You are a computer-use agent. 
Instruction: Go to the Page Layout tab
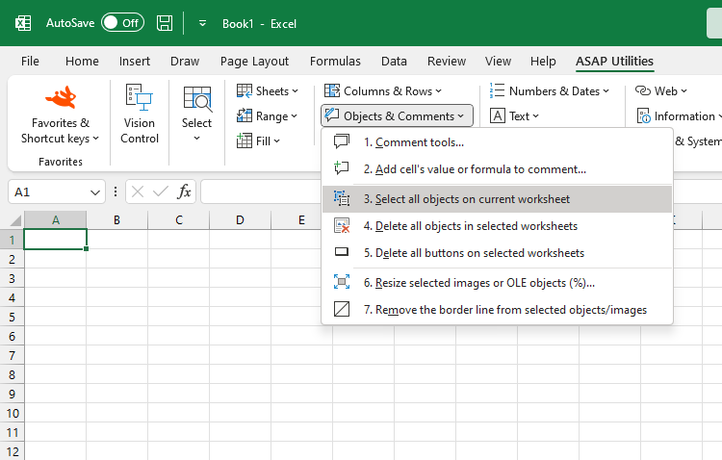[254, 62]
